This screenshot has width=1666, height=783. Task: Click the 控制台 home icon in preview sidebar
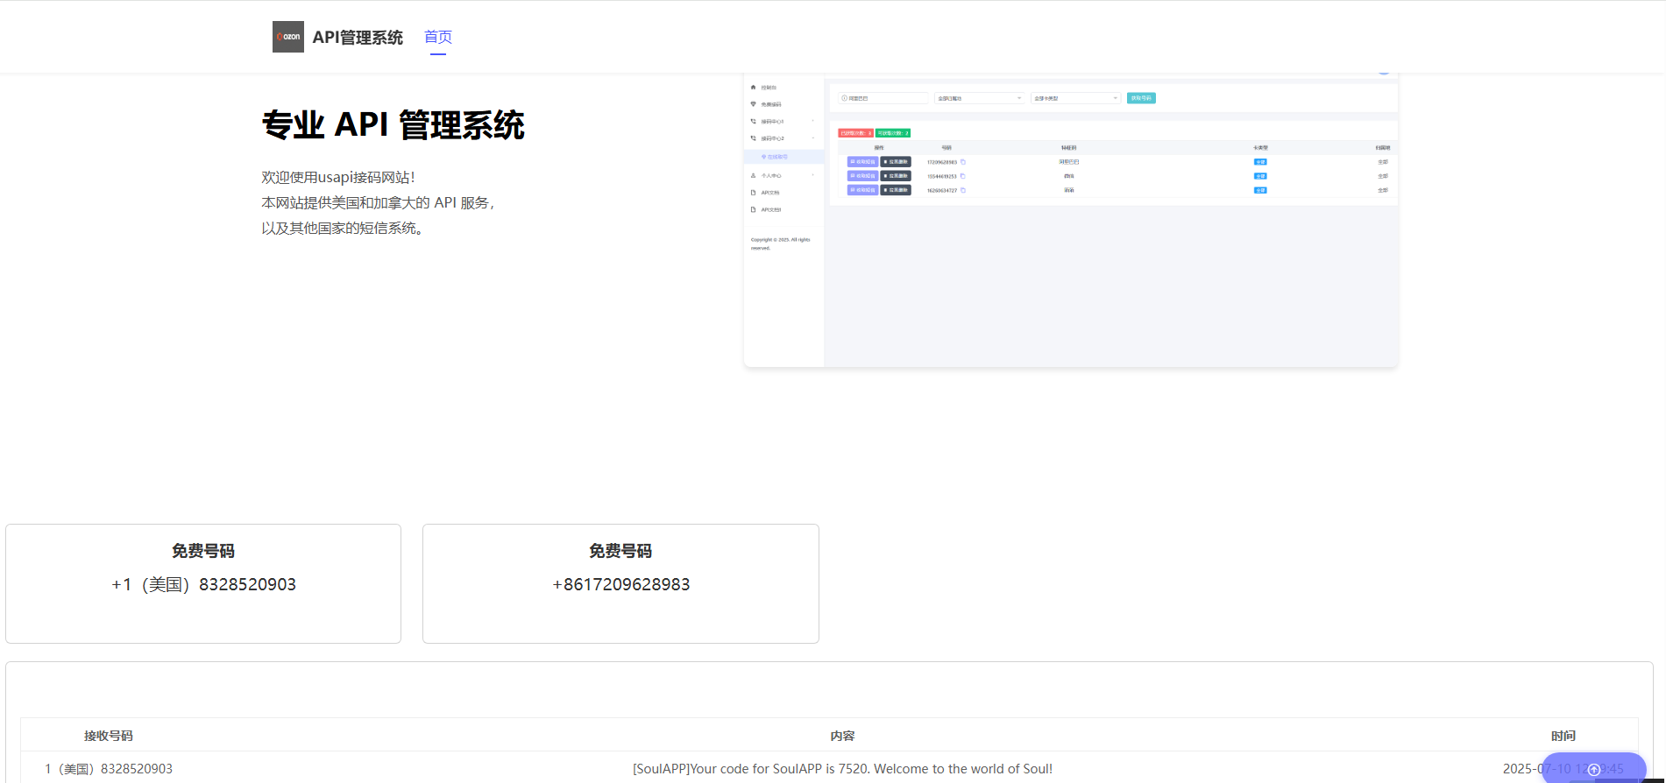pyautogui.click(x=753, y=88)
